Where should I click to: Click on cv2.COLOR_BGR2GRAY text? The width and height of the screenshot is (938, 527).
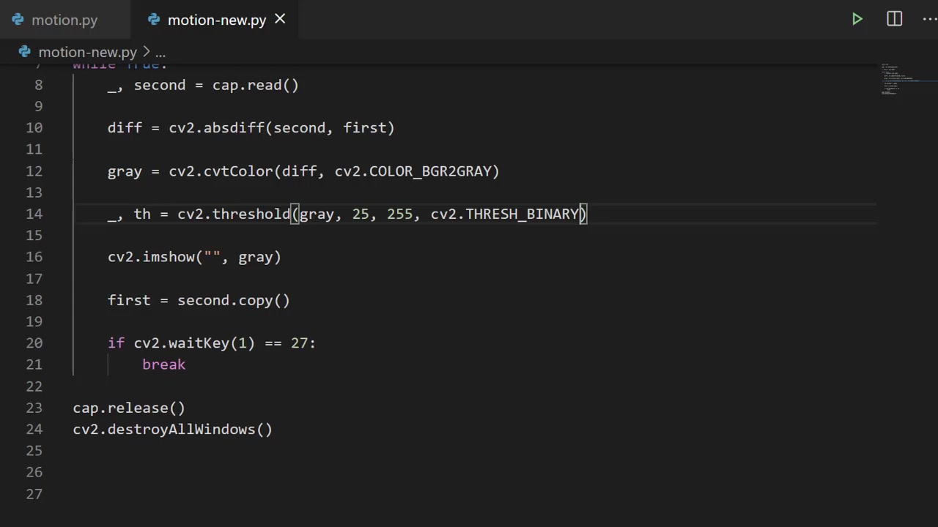point(413,171)
